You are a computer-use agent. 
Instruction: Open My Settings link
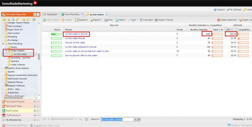(234, 10)
